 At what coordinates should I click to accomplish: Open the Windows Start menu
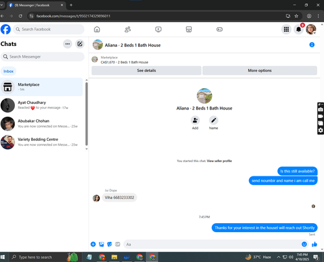3,257
